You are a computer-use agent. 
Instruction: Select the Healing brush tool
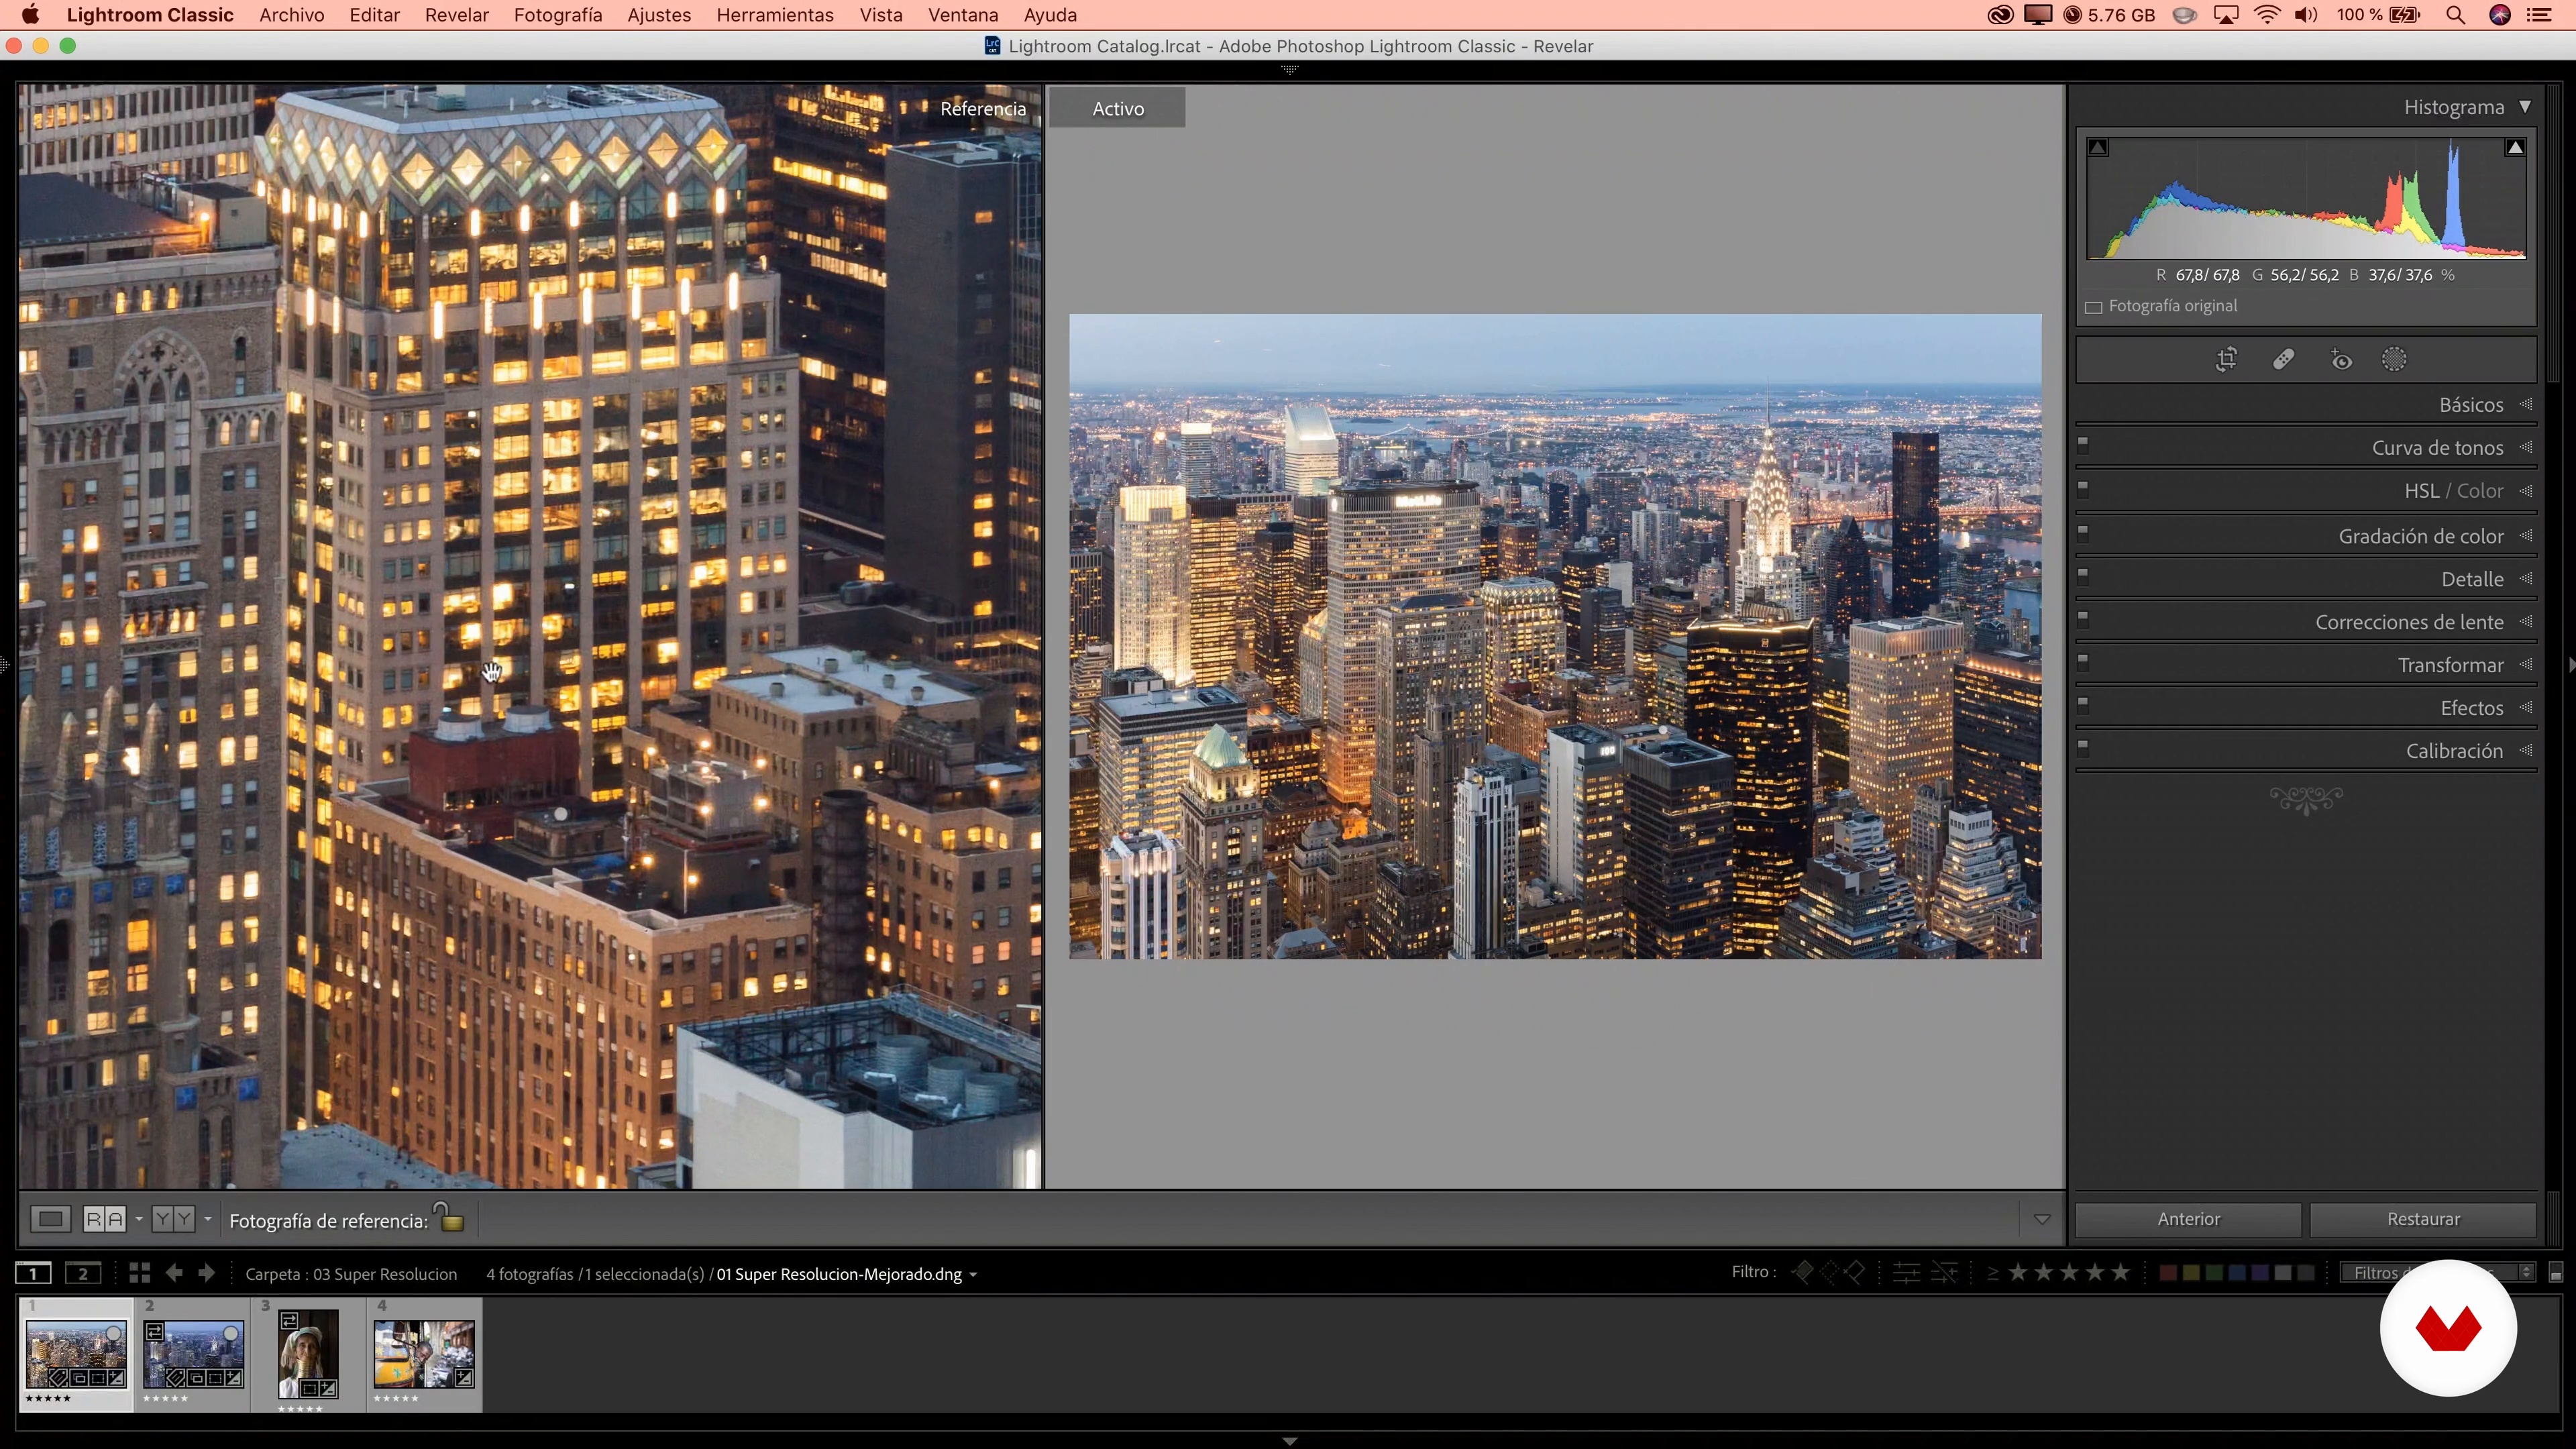coord(2283,360)
